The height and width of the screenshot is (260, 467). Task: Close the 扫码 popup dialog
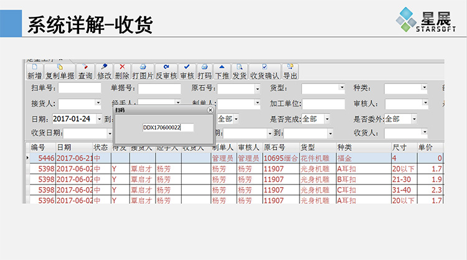[x=210, y=109]
